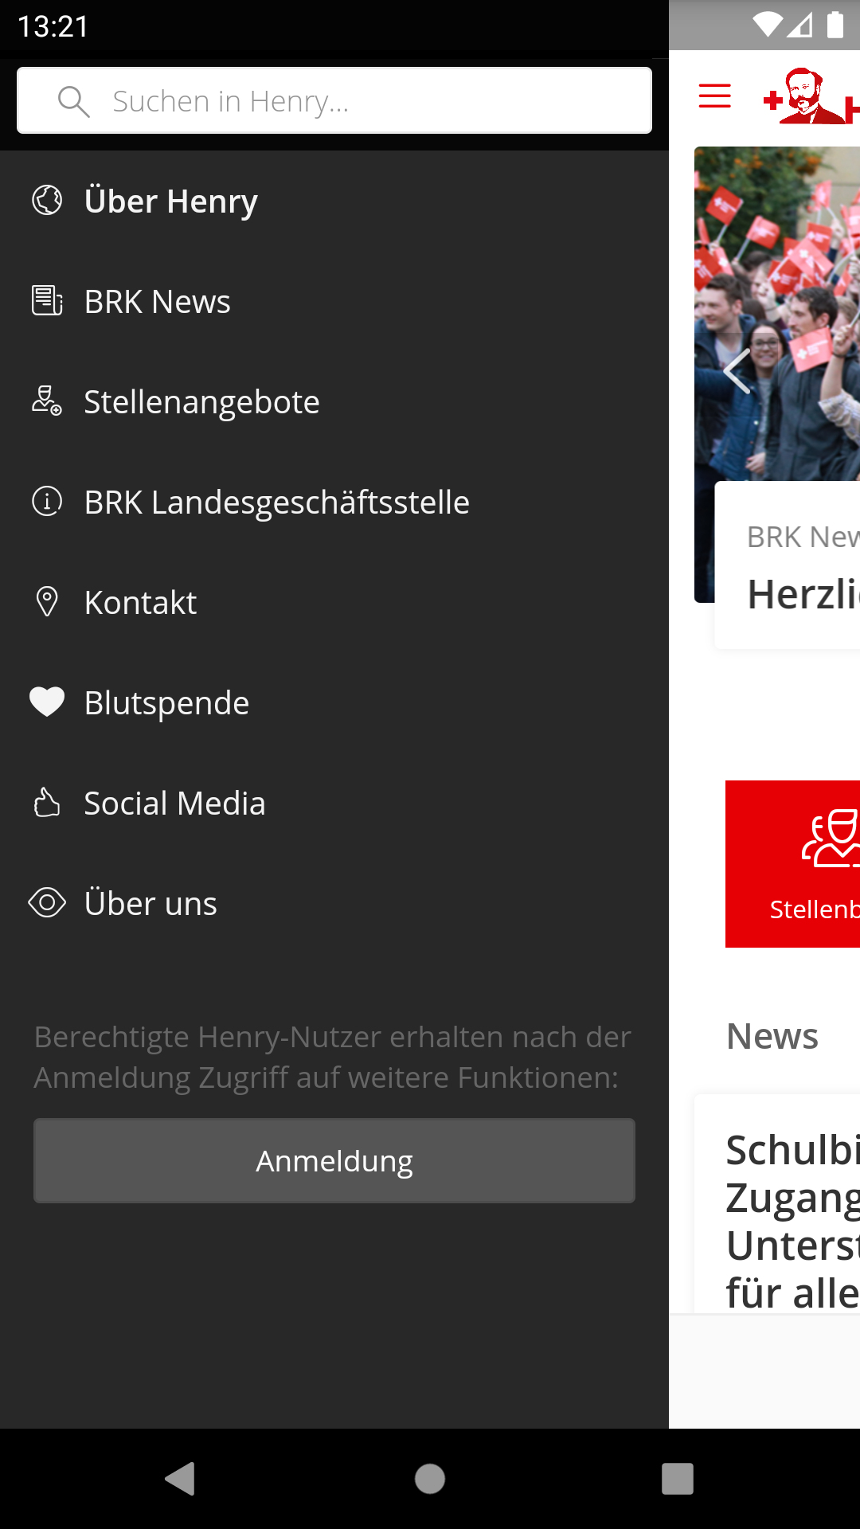Tap the eye icon beside Über uns
This screenshot has width=860, height=1529.
47,903
